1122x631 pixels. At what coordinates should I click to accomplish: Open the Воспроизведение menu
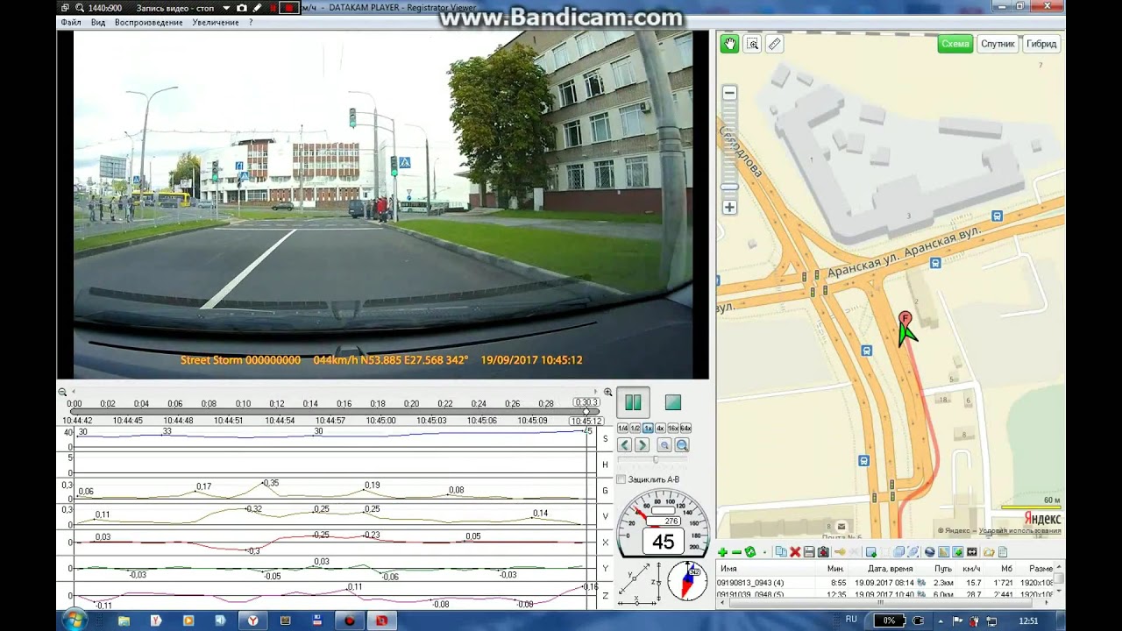149,22
